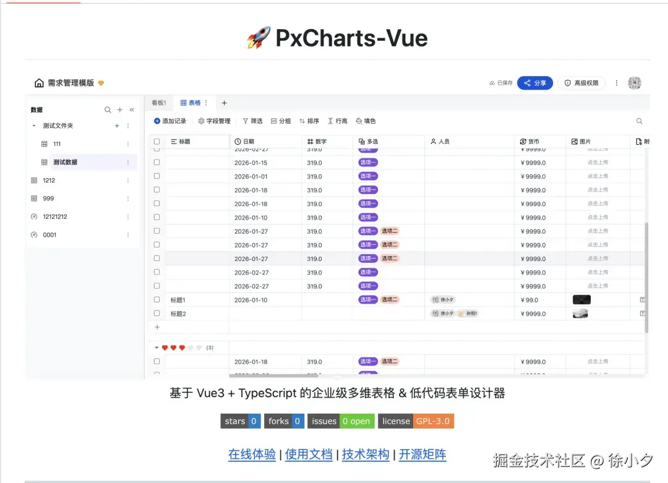Open more options for 1212
The image size is (668, 483).
point(128,181)
